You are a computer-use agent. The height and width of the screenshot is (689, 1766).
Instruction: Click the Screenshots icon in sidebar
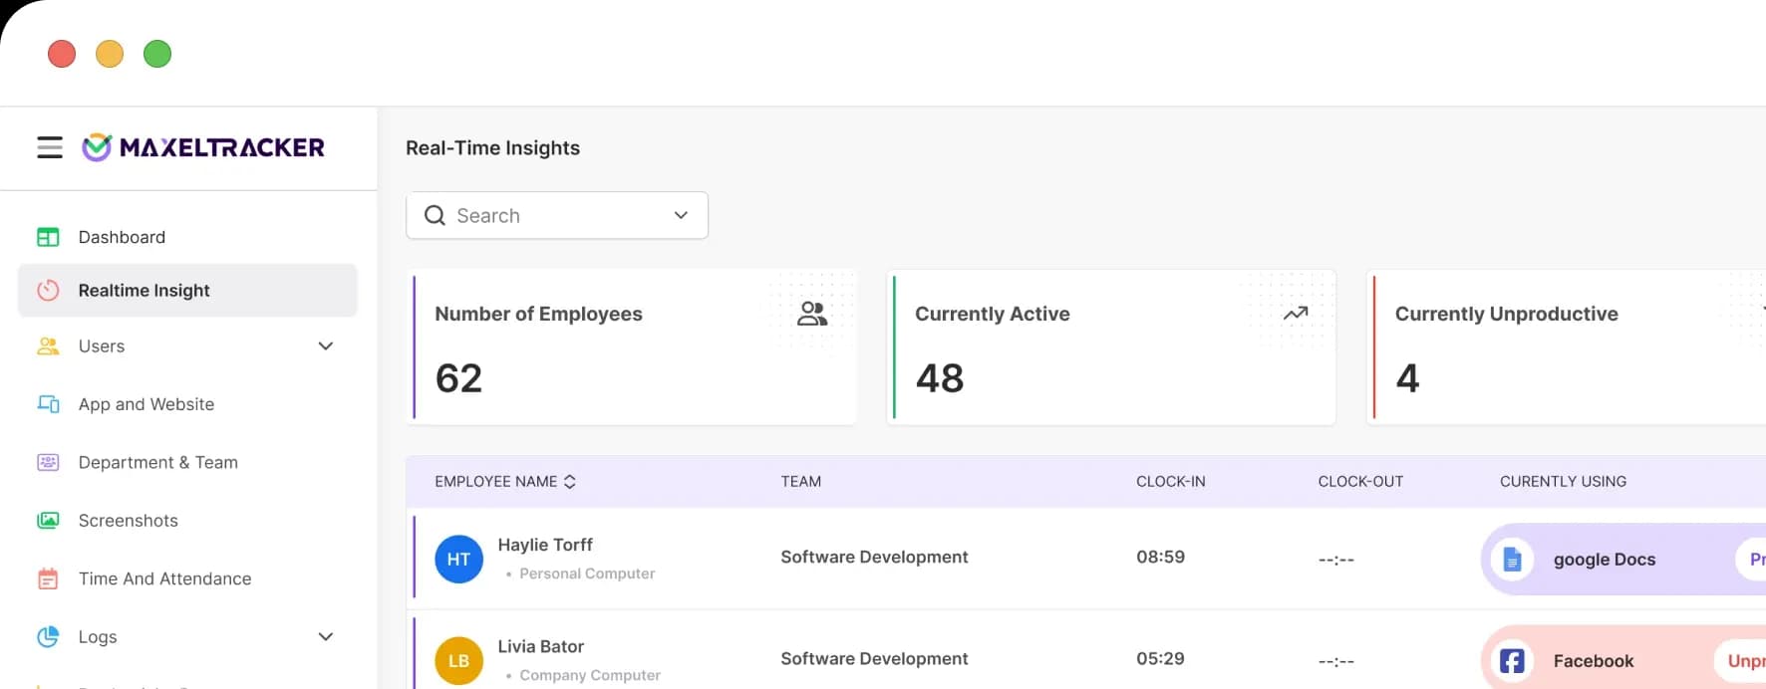point(48,521)
